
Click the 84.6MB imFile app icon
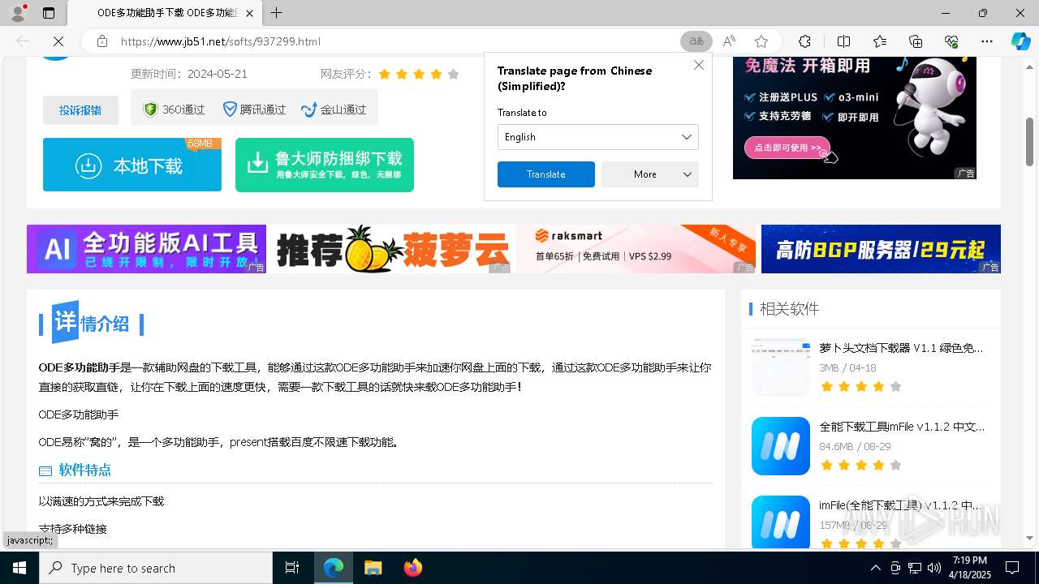pos(781,446)
